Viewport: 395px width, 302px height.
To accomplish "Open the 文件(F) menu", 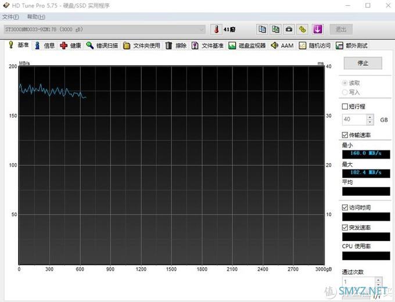I will [x=10, y=17].
